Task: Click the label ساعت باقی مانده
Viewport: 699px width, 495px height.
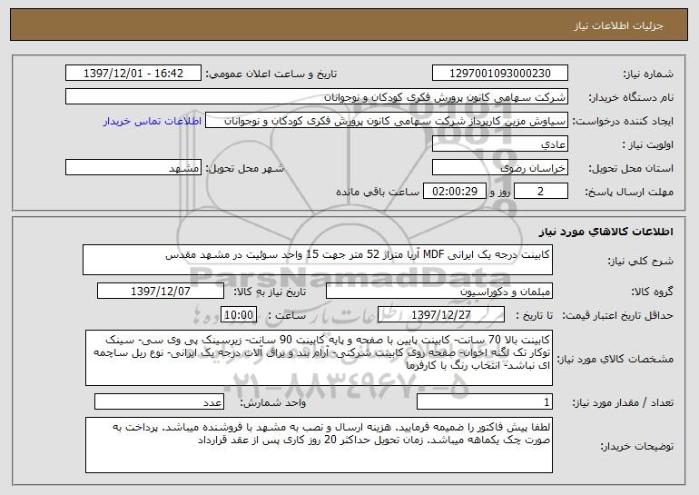Action: [377, 192]
